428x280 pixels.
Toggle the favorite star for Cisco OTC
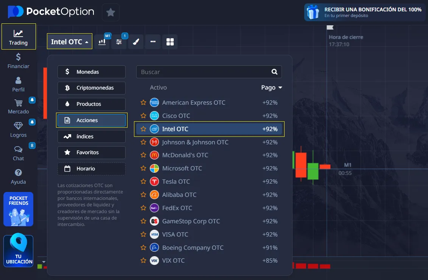click(143, 116)
